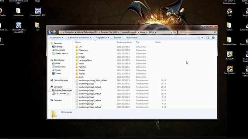Select the Particles folder icon
Viewport: 248px width, 139px height.
77,67
